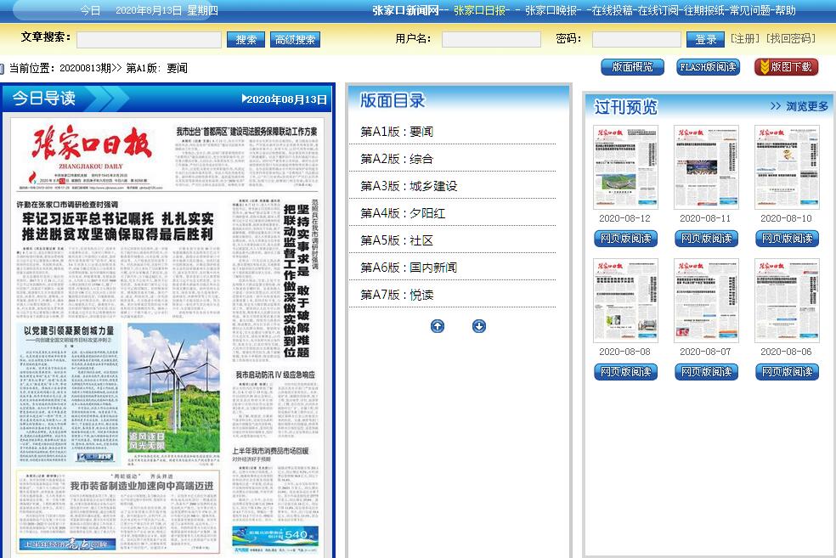Open the 2020-08-12 issue thumbnail
The height and width of the screenshot is (558, 836).
624,167
